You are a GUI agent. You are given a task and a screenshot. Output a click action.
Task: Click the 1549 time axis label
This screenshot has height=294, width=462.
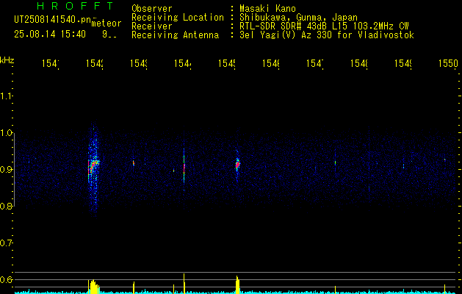tap(403, 63)
